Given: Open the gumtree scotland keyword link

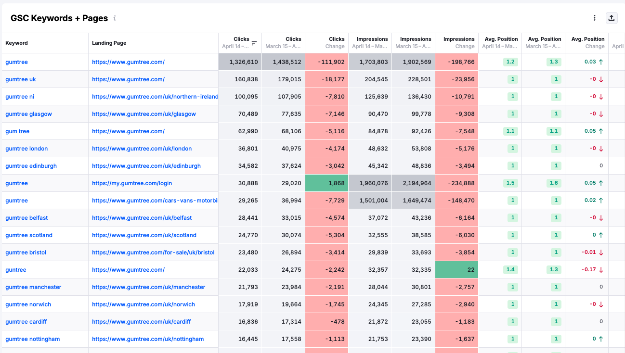Looking at the screenshot, I should [x=29, y=235].
